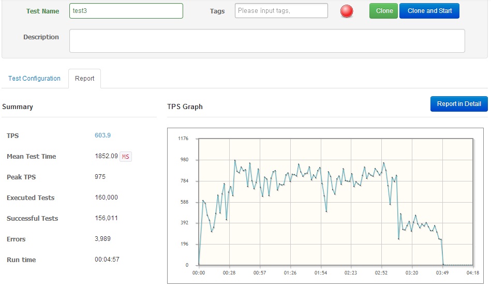Click the Mean Test Time value 1852.09

106,156
